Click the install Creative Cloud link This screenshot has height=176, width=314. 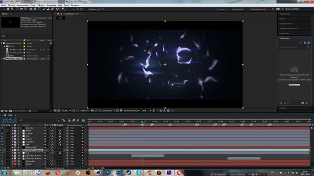[294, 85]
